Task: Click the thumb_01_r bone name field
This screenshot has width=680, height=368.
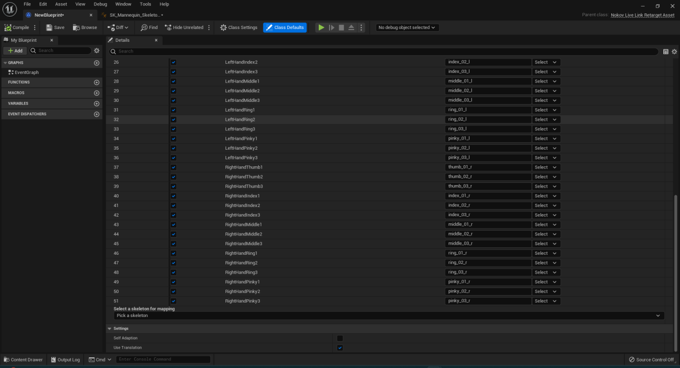Action: coord(488,167)
